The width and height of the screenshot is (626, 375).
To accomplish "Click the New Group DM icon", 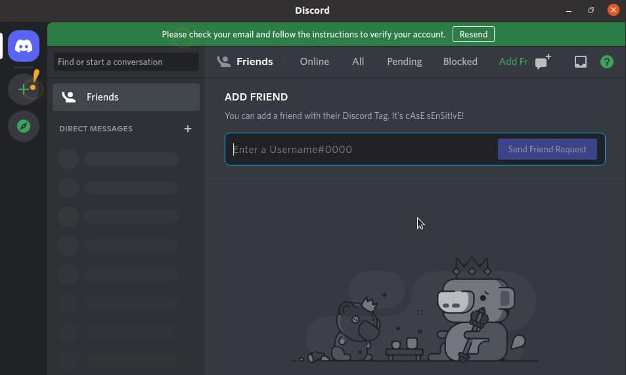I will coord(543,62).
